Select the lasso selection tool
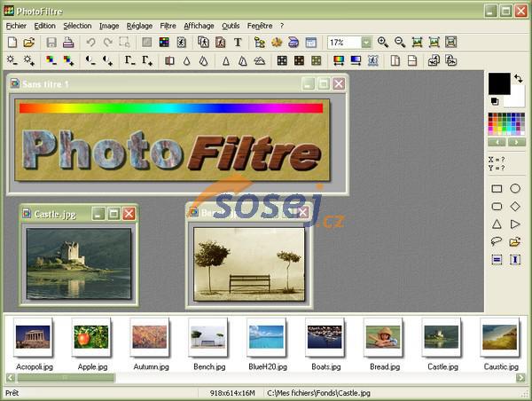The width and height of the screenshot is (532, 401). 497,241
